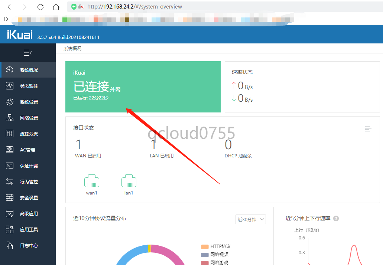This screenshot has width=383, height=265.
Task: Go to 安全设置 menu item
Action: (x=29, y=198)
